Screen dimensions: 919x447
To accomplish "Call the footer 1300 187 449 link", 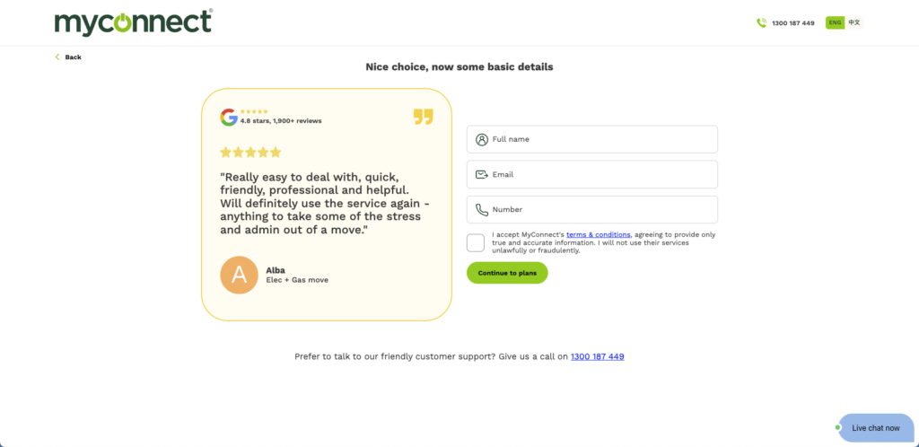I will (x=597, y=356).
